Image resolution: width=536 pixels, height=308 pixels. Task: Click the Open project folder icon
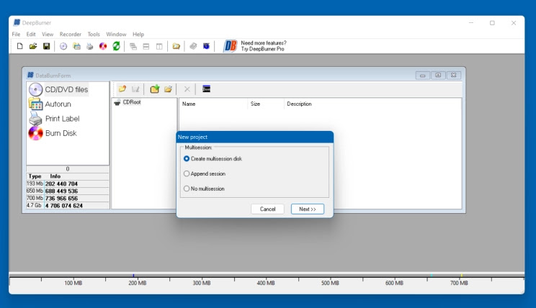(x=33, y=46)
